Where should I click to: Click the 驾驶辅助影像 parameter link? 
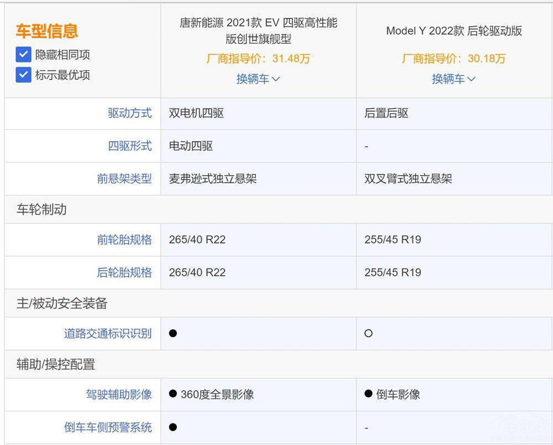[x=118, y=394]
